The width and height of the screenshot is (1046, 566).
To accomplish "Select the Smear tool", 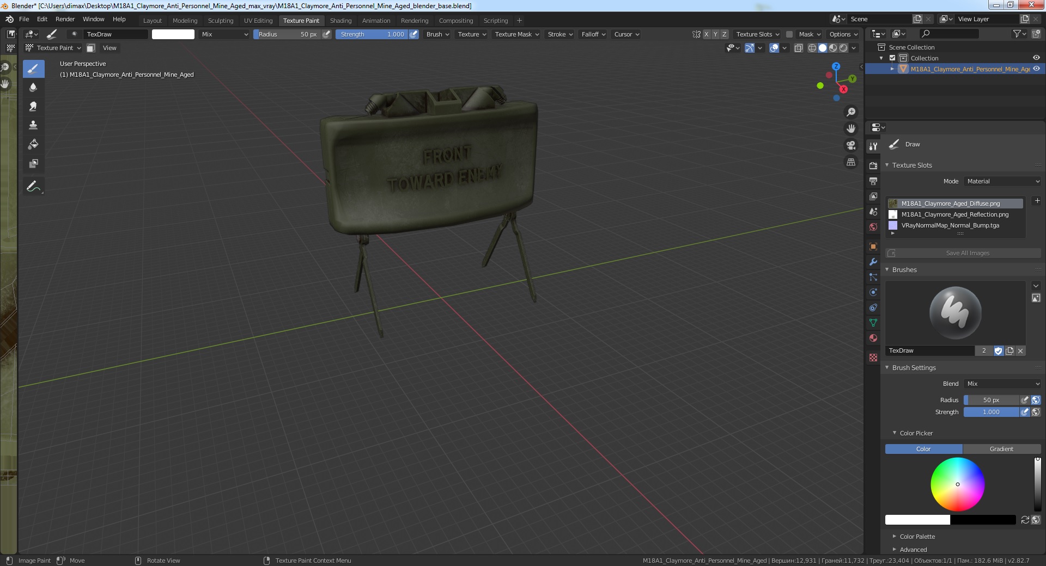I will [33, 107].
